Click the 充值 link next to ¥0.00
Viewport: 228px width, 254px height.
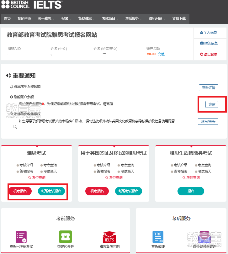click(161, 54)
